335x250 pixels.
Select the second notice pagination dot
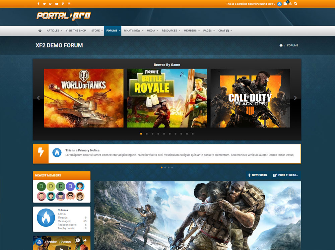click(165, 167)
